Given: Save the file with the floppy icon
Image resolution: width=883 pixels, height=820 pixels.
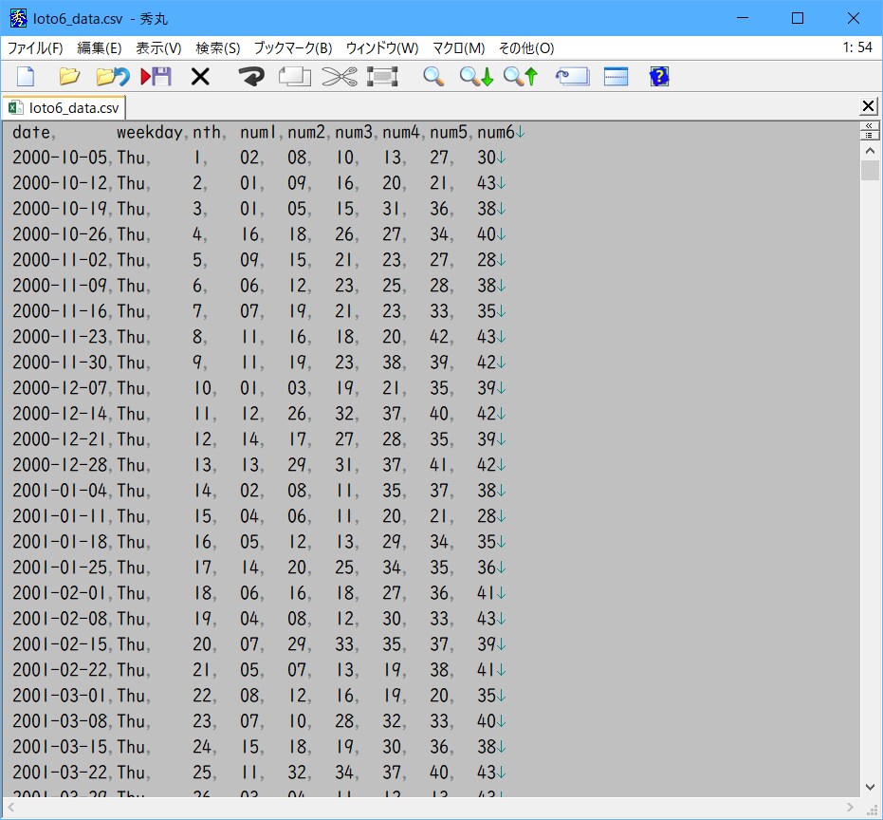Looking at the screenshot, I should point(156,76).
